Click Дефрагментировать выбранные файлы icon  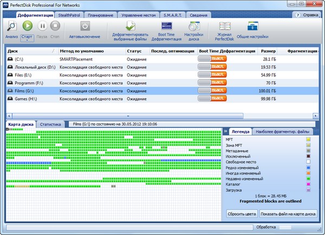click(x=129, y=27)
